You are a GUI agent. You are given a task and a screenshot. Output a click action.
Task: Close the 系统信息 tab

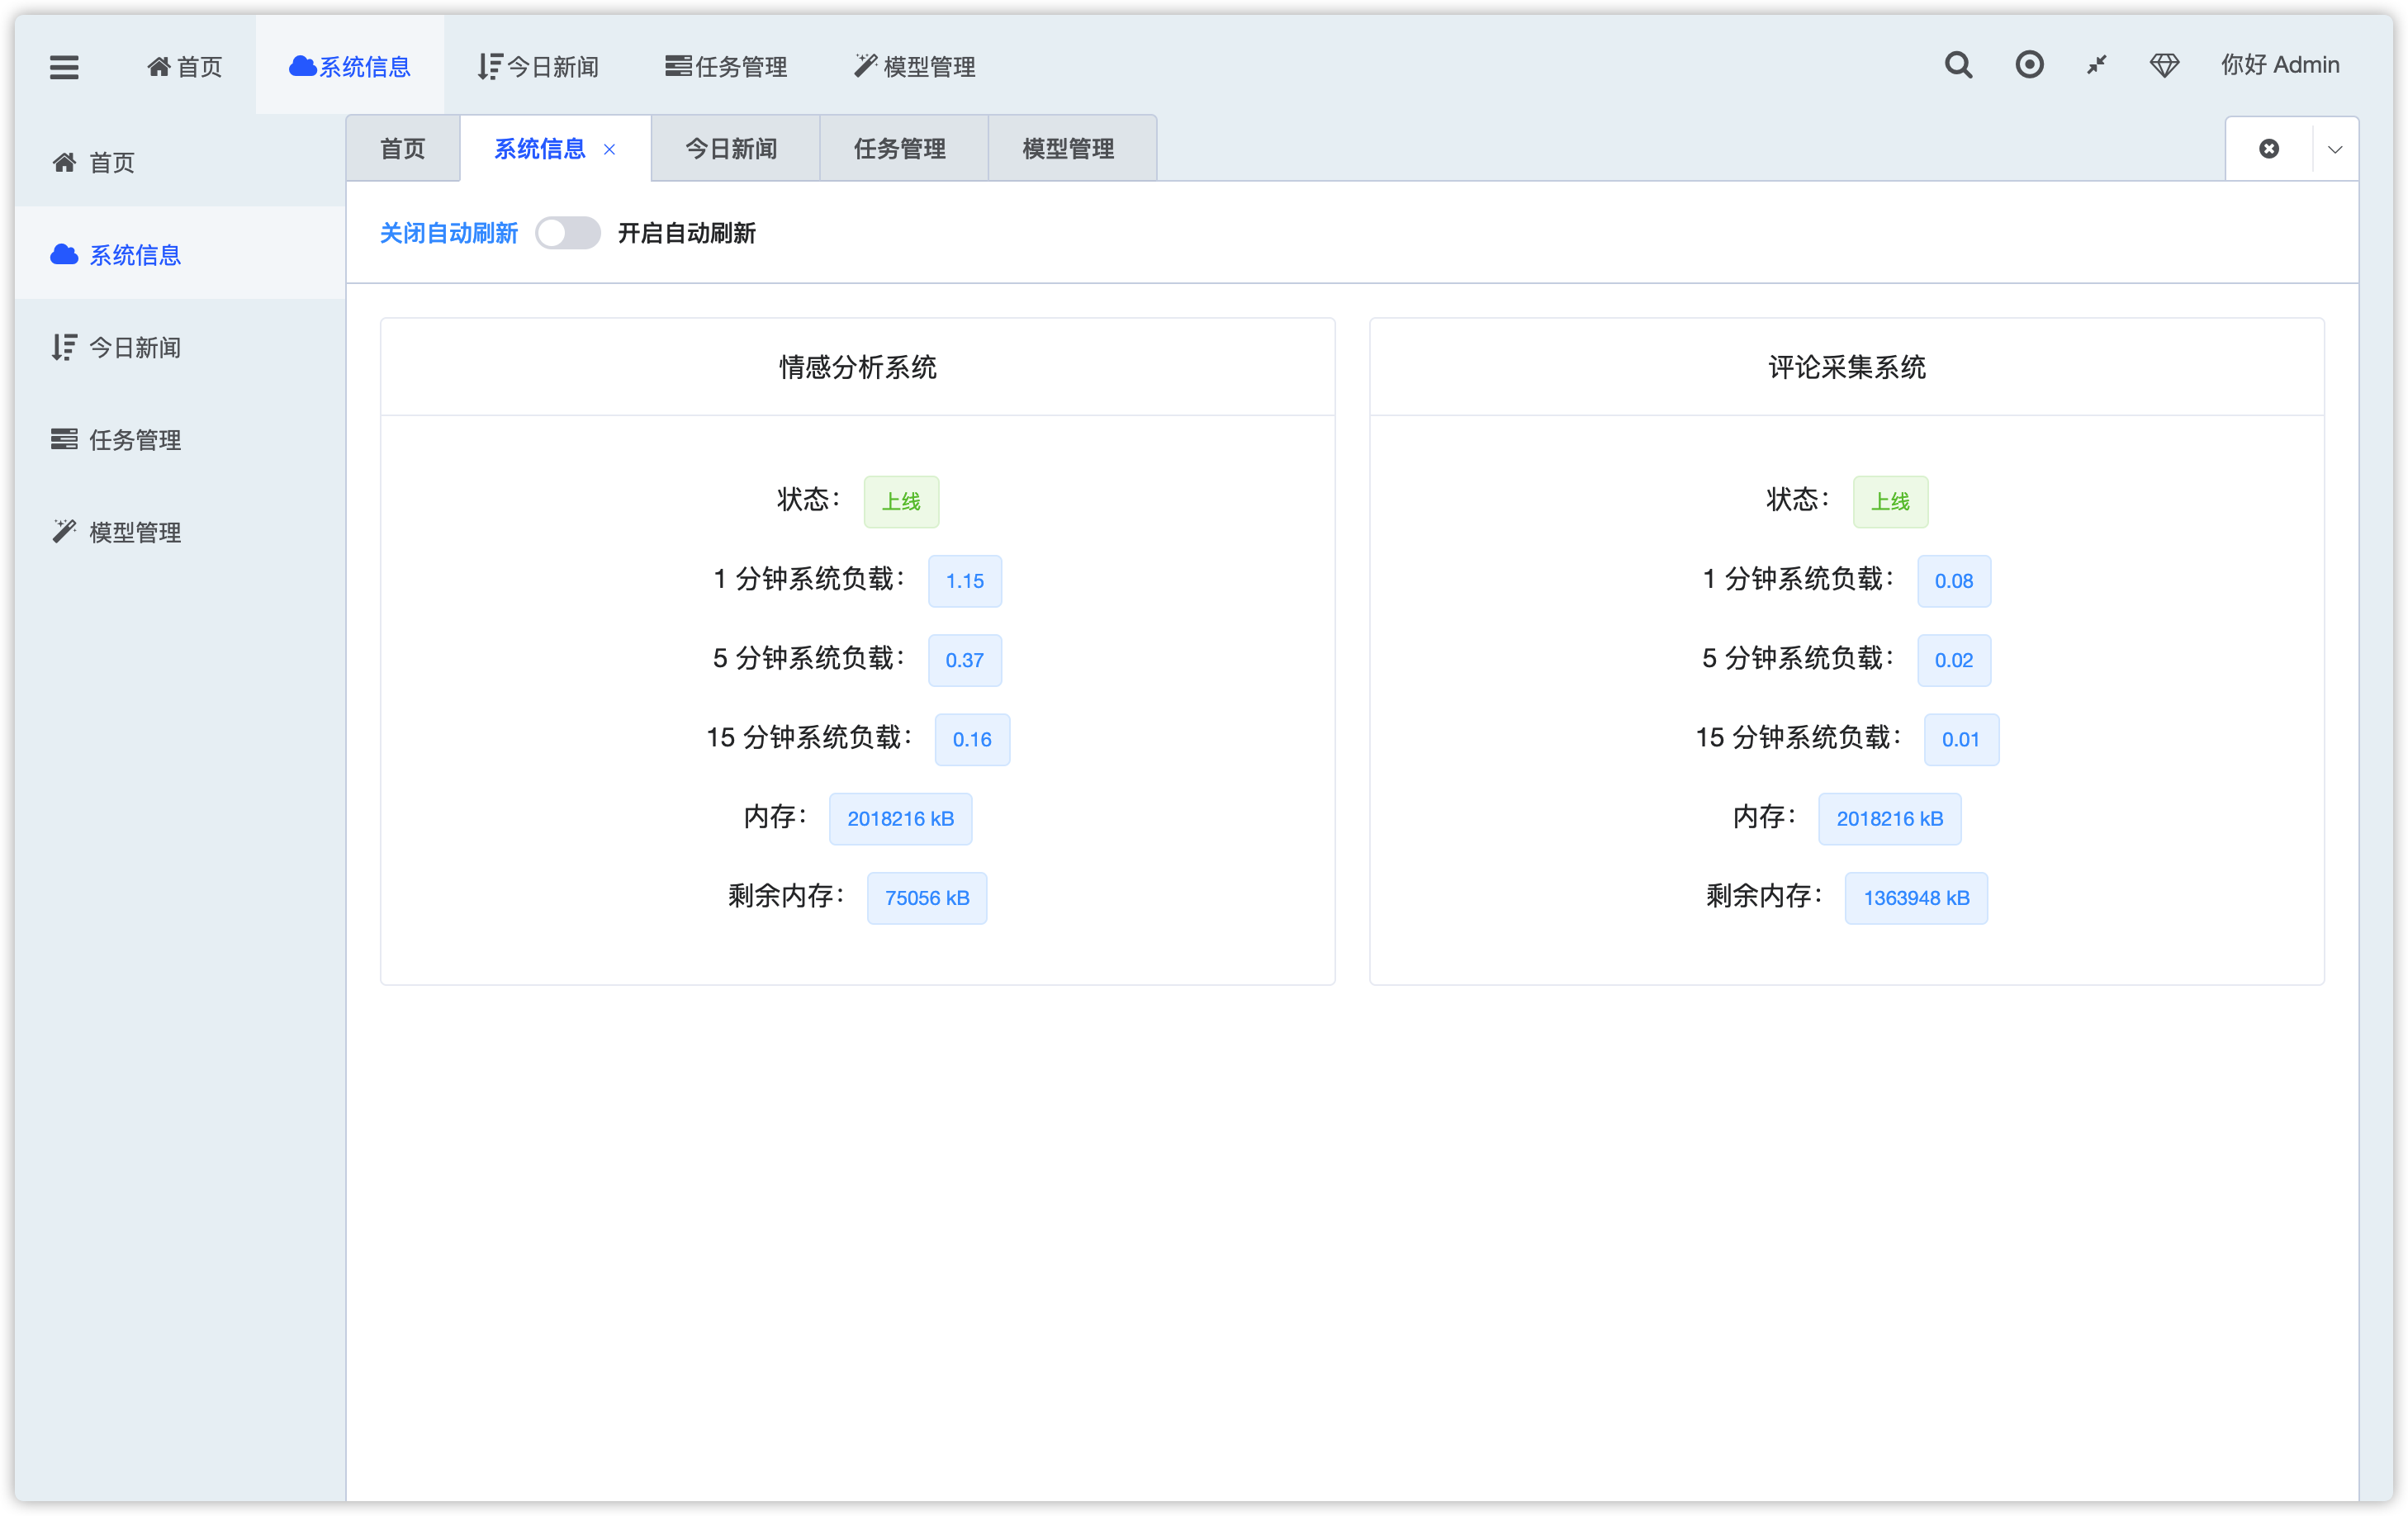point(609,149)
